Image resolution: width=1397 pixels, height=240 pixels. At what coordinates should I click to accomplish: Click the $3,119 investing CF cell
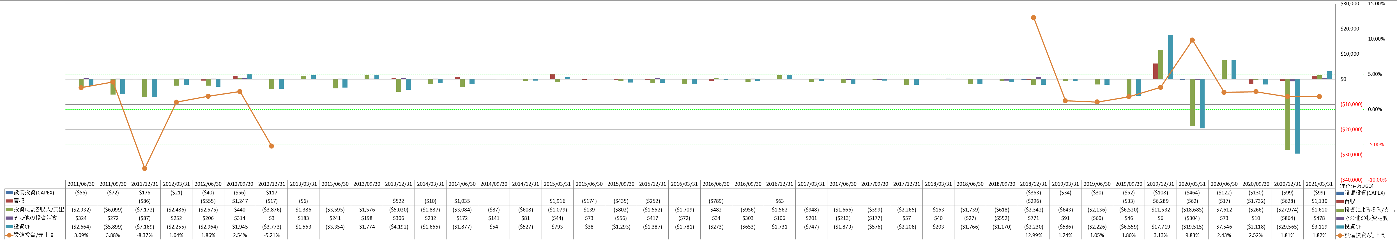pyautogui.click(x=1319, y=227)
